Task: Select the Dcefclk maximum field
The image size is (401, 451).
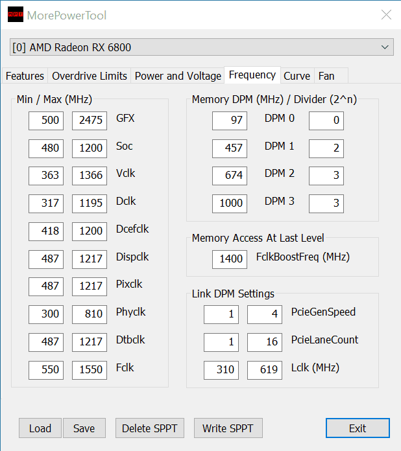Action: point(90,231)
